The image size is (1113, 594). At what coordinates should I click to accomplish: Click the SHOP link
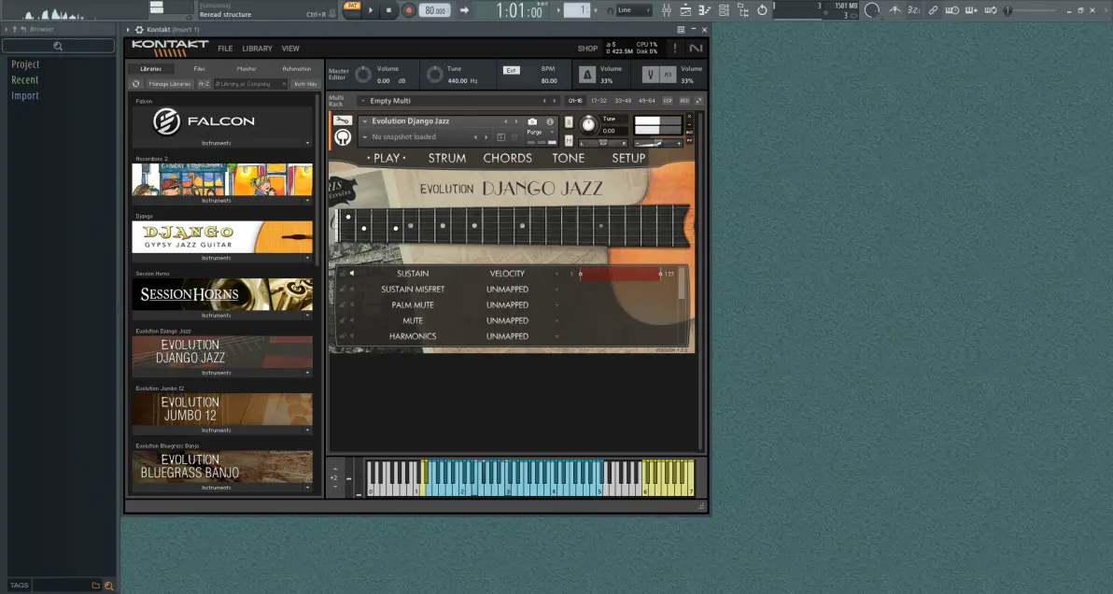tap(587, 49)
